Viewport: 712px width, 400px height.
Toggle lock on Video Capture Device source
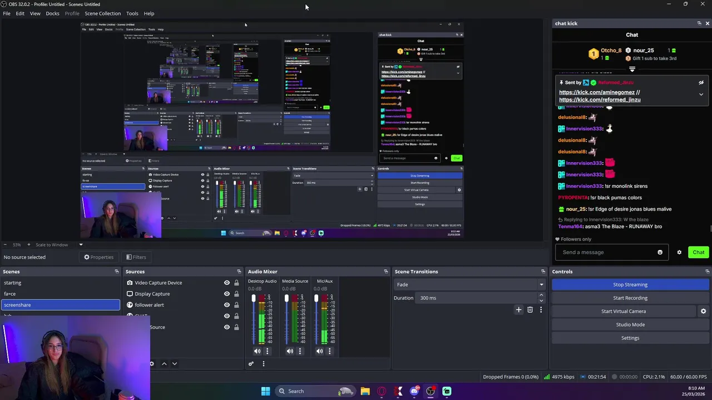point(236,283)
